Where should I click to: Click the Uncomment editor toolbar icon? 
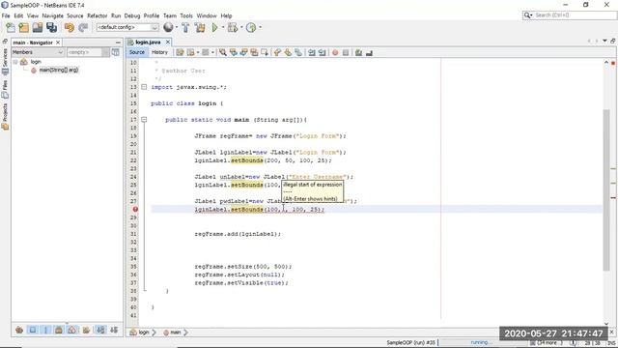tap(369, 52)
